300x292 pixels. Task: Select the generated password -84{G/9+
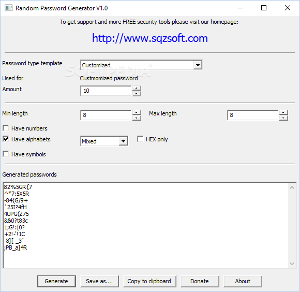[x=16, y=200]
